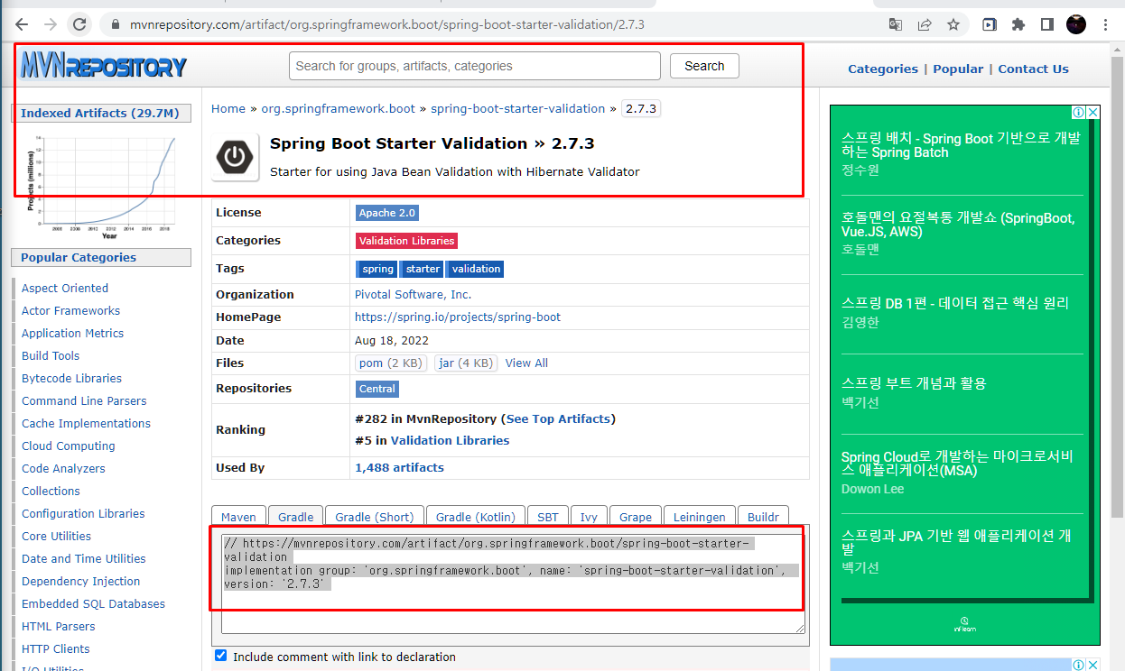Open the media control icon in toolbar
This screenshot has height=671, width=1125.
point(990,24)
